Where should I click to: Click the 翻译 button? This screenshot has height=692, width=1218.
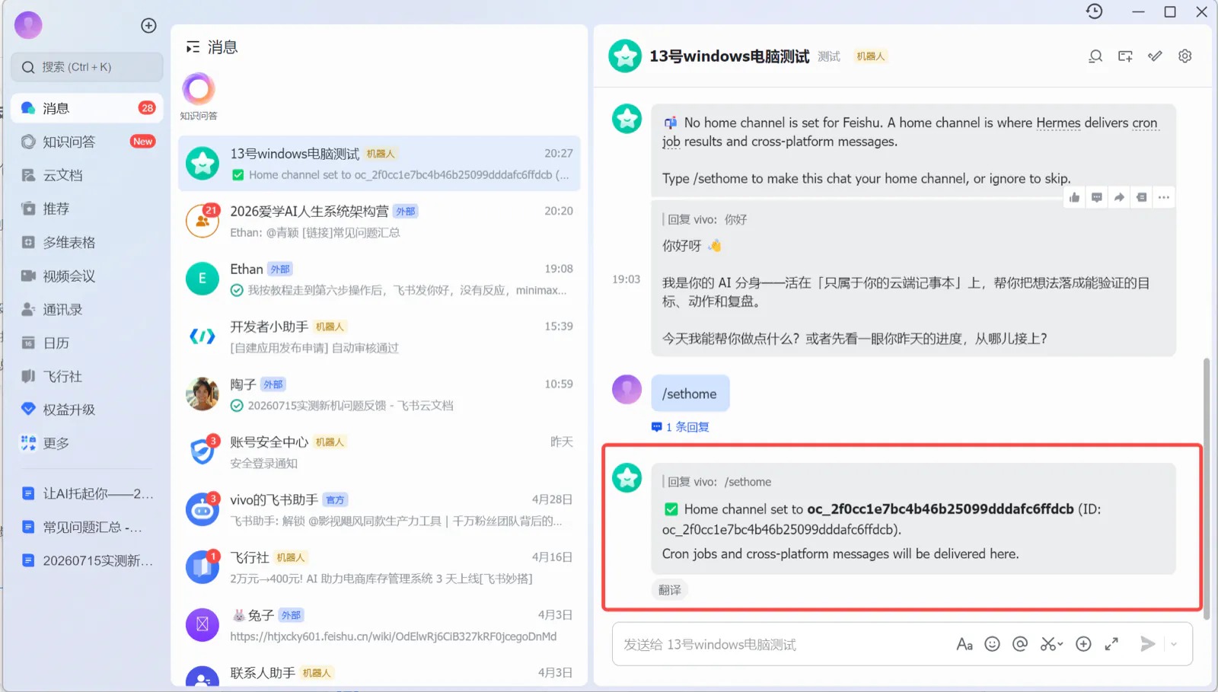pyautogui.click(x=670, y=590)
